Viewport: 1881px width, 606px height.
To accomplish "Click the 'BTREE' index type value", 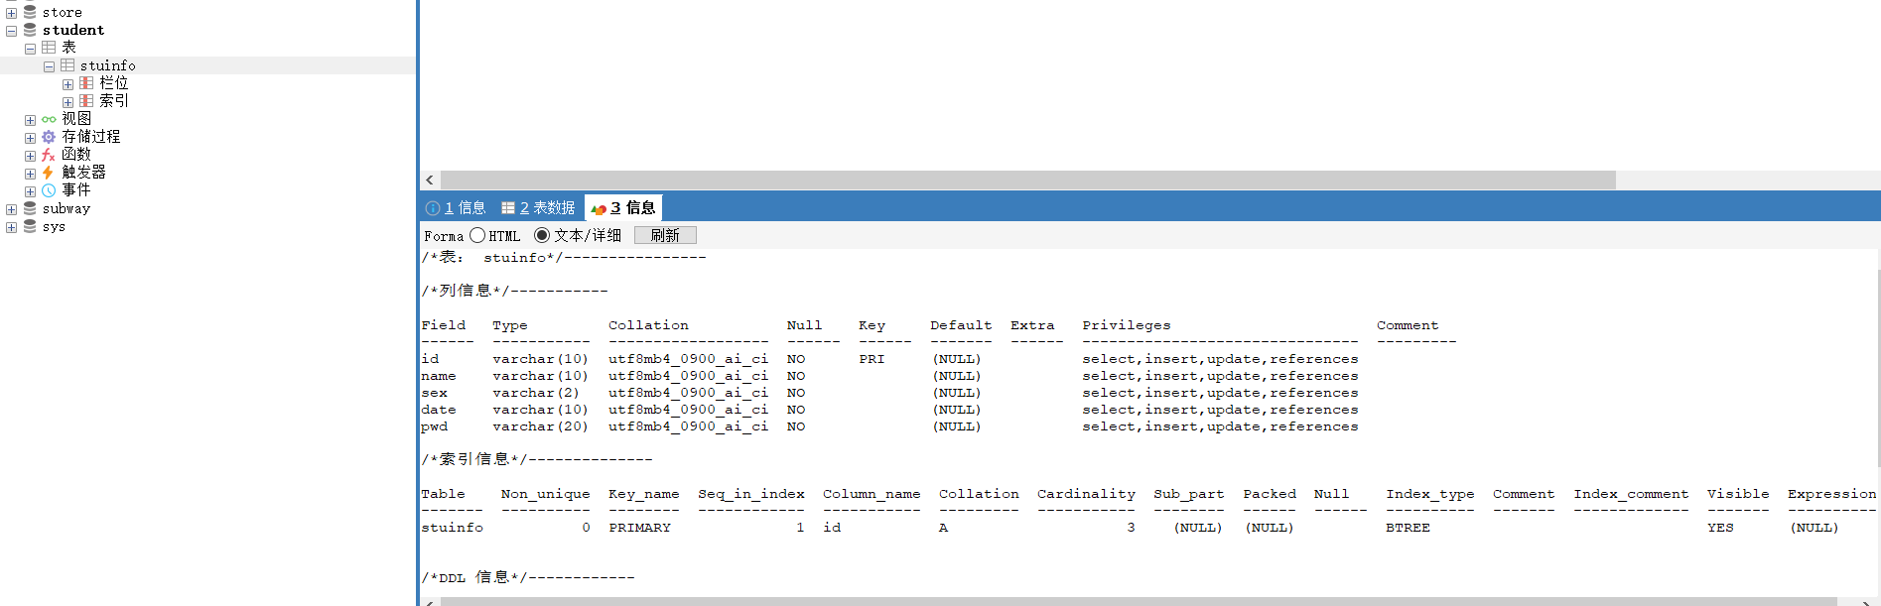I will coord(1408,528).
